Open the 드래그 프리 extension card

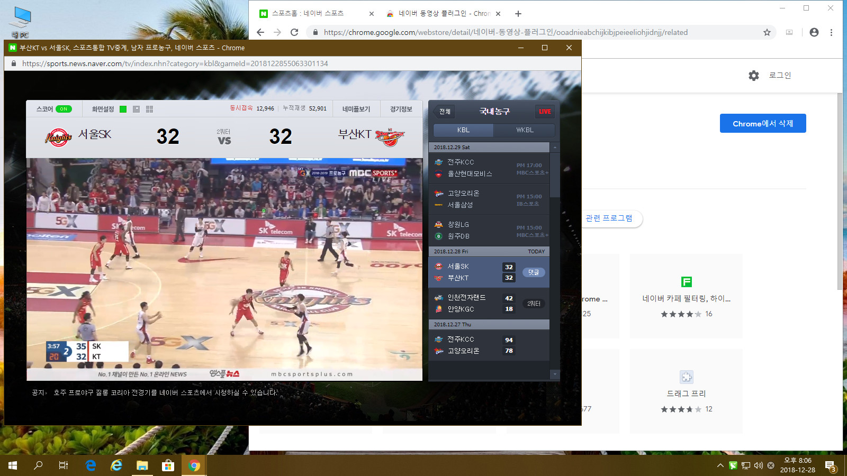pos(686,391)
